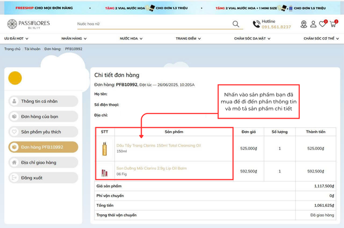Open the shopping cart icon
The image size is (344, 228).
point(333,23)
